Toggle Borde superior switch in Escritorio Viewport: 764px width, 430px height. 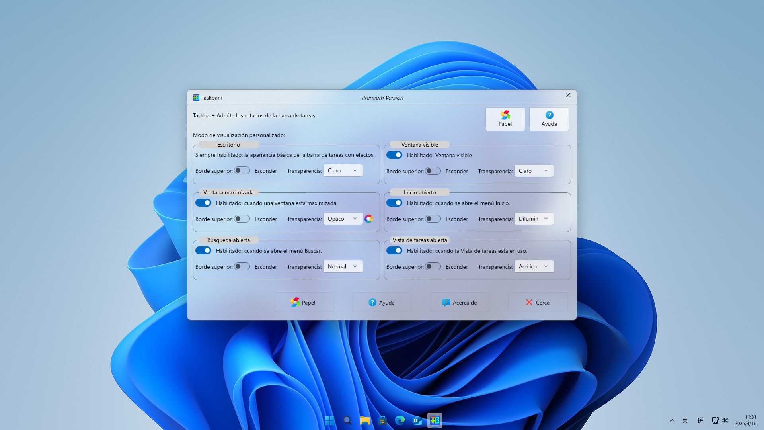pyautogui.click(x=242, y=170)
